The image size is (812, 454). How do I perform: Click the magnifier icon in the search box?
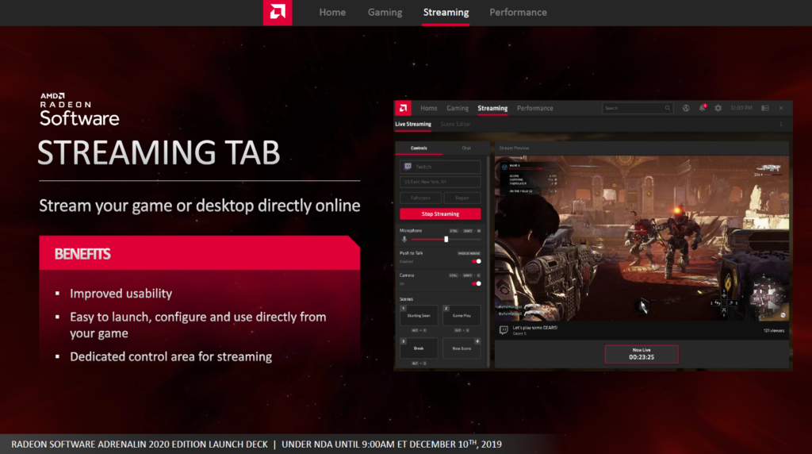point(668,108)
